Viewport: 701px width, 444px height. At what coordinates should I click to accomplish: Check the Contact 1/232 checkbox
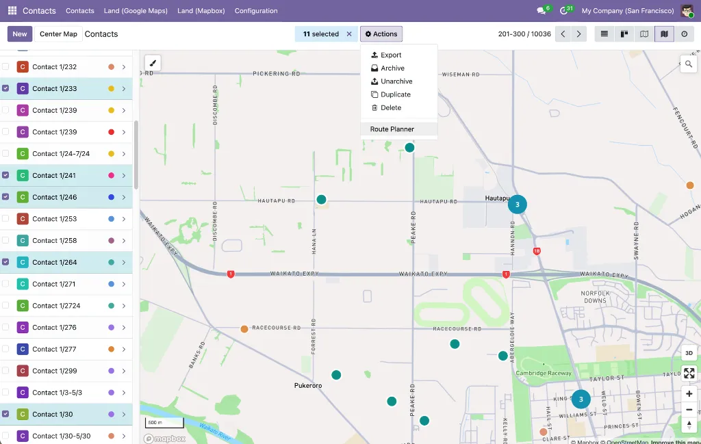5,66
